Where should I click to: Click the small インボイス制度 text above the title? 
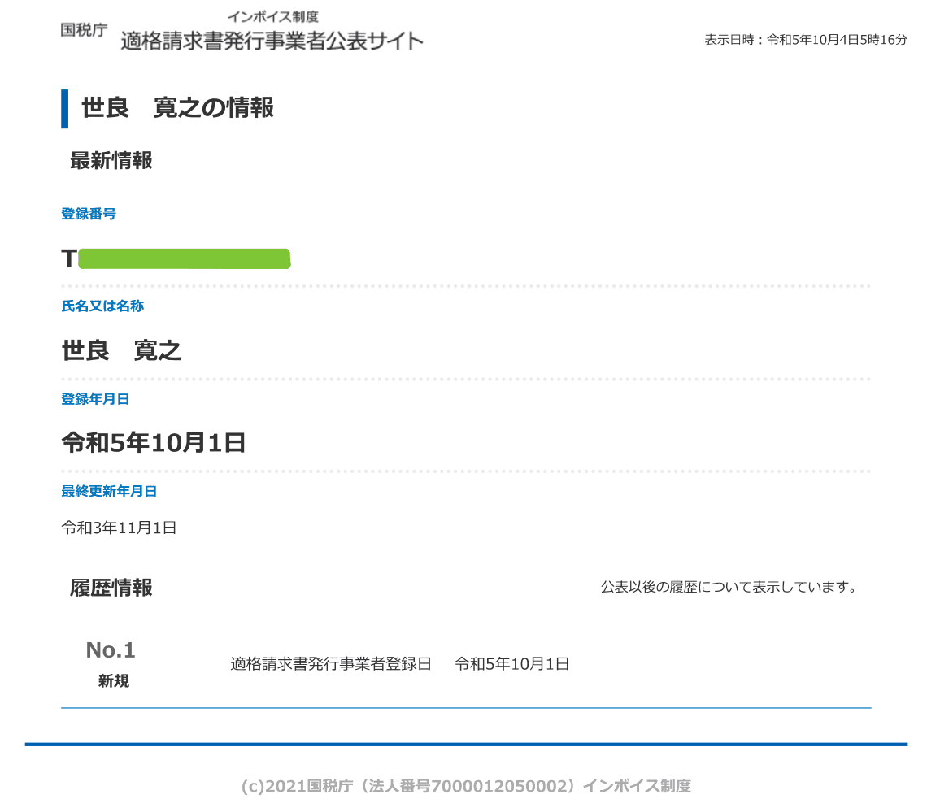pos(272,16)
